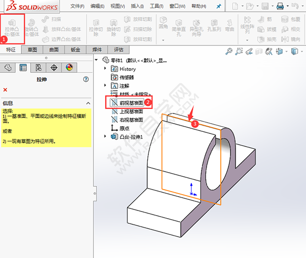Cancel the 拉伸 command with red X
Screen dimensions: 306x258
pyautogui.click(x=5, y=90)
